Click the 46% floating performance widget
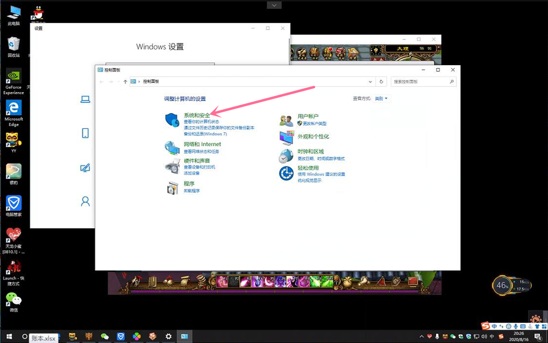The height and width of the screenshot is (343, 548). point(511,285)
